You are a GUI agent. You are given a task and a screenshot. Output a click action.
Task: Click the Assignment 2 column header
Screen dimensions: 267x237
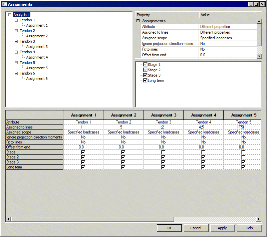pos(123,115)
